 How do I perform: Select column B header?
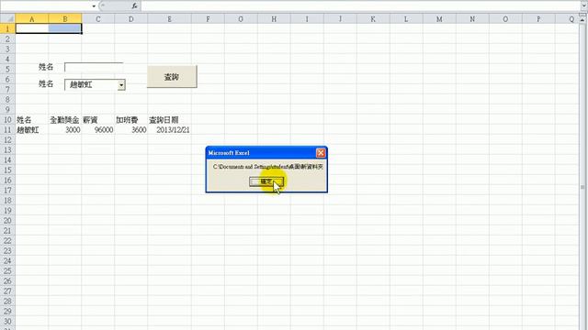pyautogui.click(x=65, y=18)
